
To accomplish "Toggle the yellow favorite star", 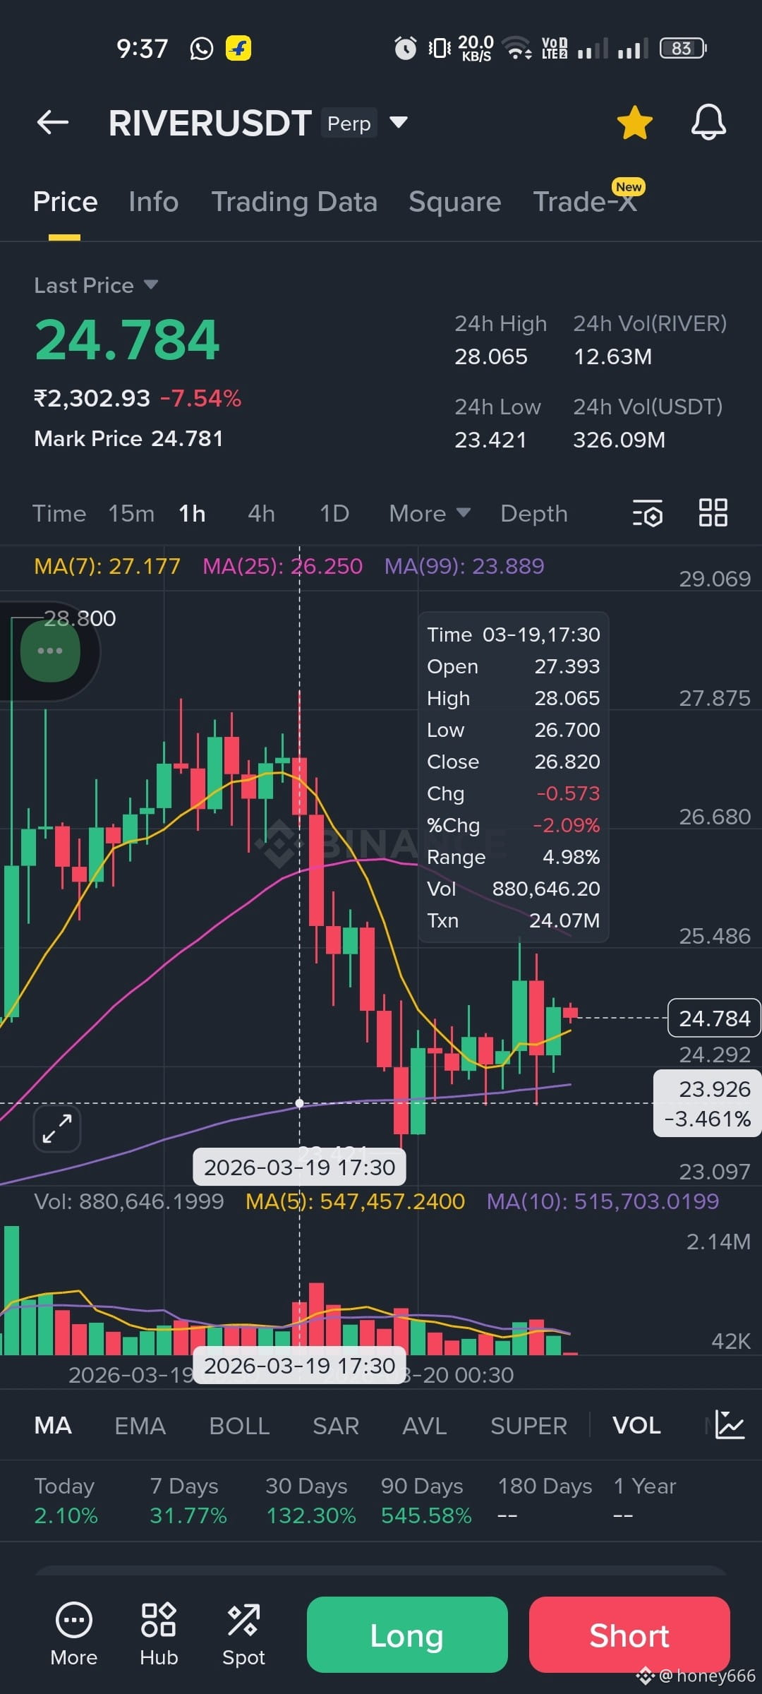I will [x=634, y=123].
